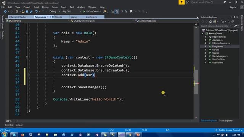Open the Server Explorer side tab
The image size is (244, 137).
pos(2,22)
